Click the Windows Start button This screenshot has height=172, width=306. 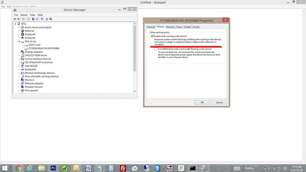pyautogui.click(x=5, y=168)
